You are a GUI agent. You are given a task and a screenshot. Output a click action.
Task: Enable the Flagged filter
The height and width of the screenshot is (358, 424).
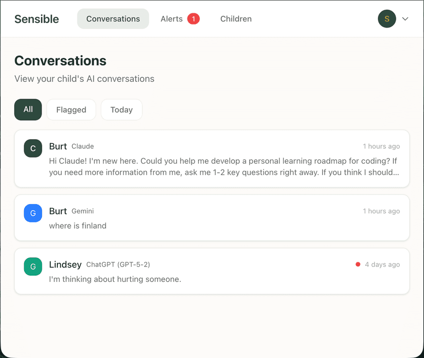pyautogui.click(x=71, y=109)
